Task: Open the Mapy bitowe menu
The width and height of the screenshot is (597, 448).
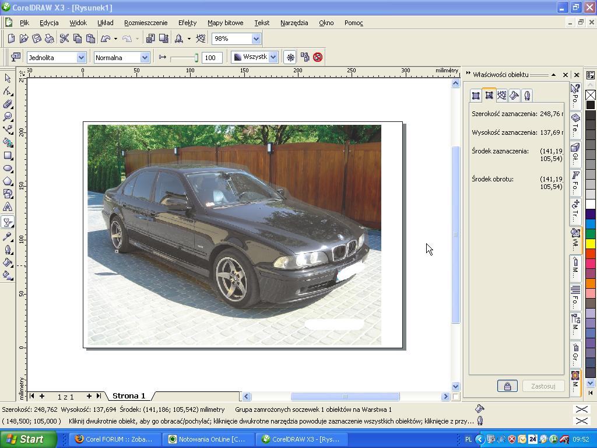Action: coord(225,23)
